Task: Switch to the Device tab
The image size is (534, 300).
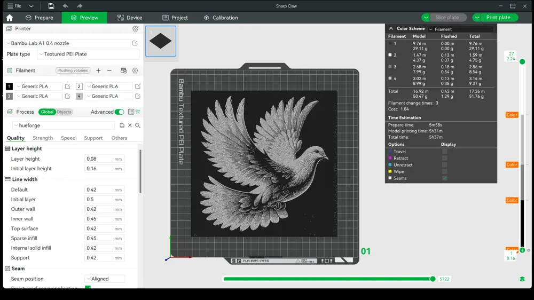Action: pos(130,18)
